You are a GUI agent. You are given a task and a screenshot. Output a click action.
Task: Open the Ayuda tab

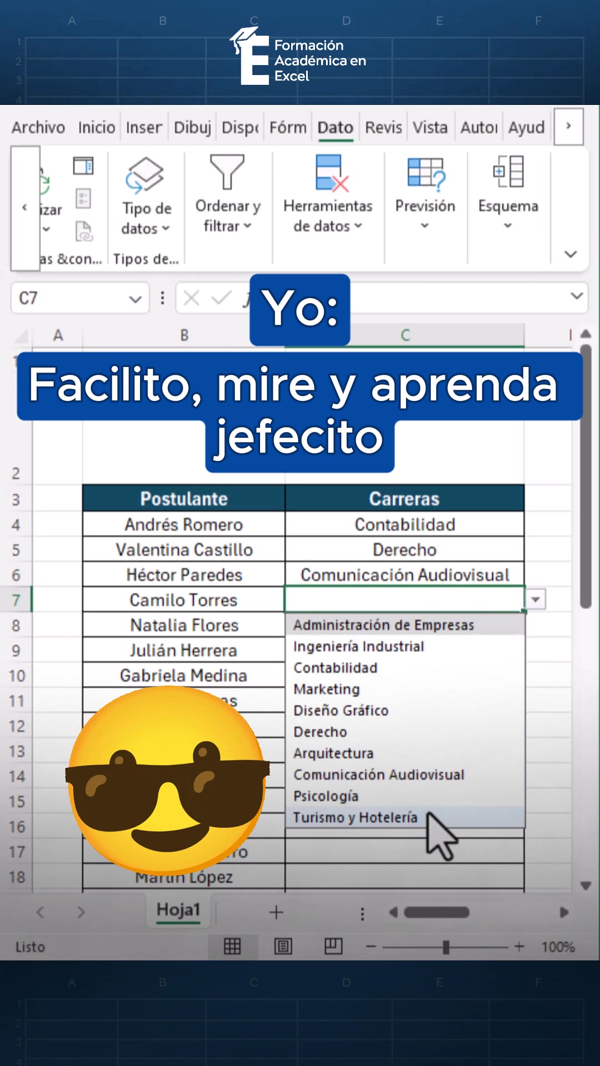[x=527, y=128]
